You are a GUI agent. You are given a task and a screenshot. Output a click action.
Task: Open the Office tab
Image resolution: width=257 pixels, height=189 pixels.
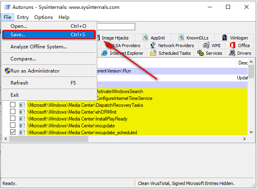click(x=240, y=46)
